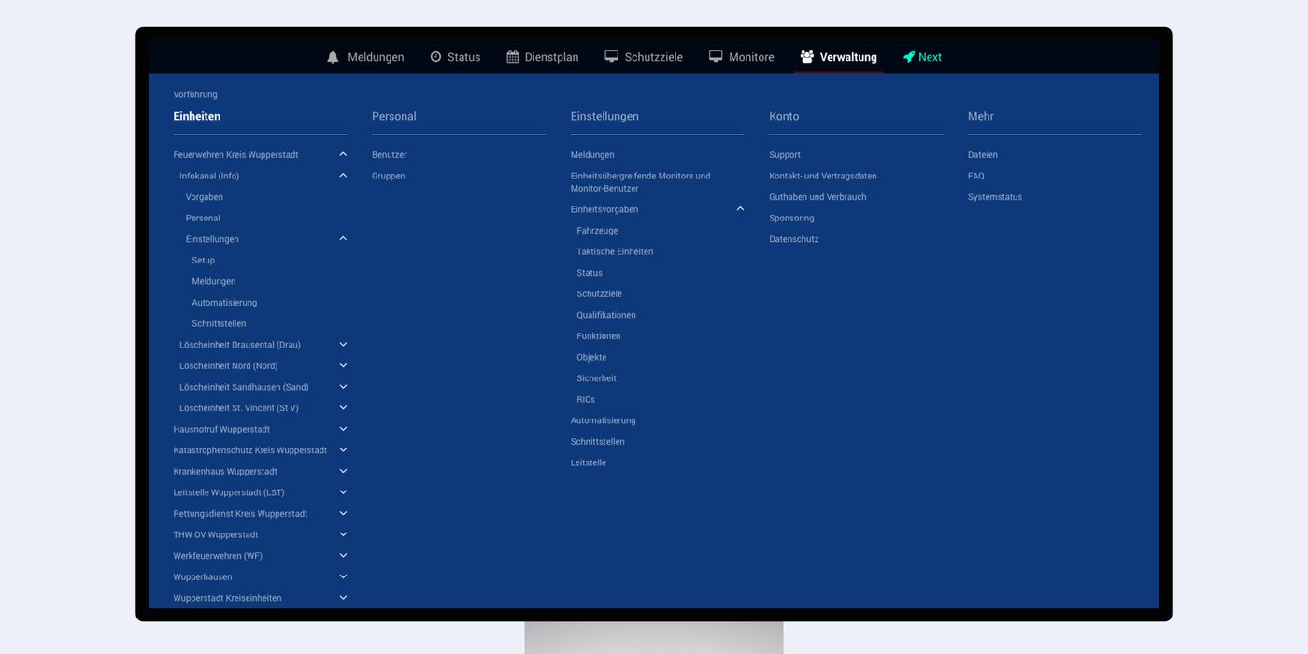The image size is (1308, 654).
Task: Collapse the Infokanal (Info) section
Action: [x=343, y=176]
